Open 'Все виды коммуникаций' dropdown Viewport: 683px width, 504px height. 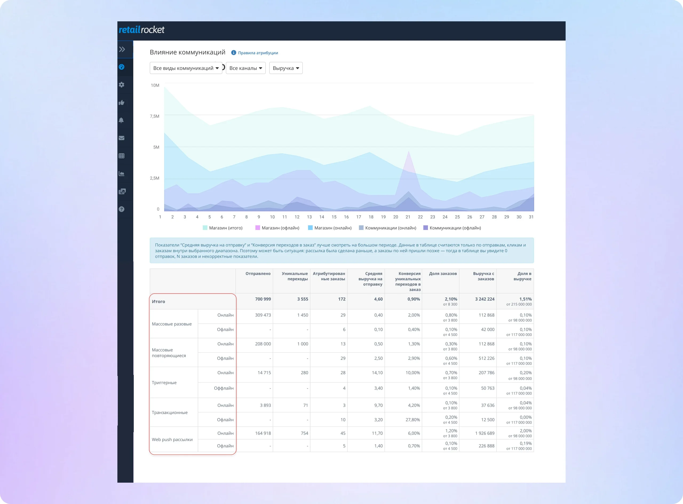coord(186,68)
